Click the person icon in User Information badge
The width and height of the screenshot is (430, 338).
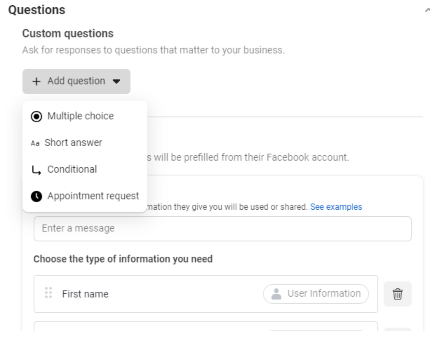pos(277,294)
